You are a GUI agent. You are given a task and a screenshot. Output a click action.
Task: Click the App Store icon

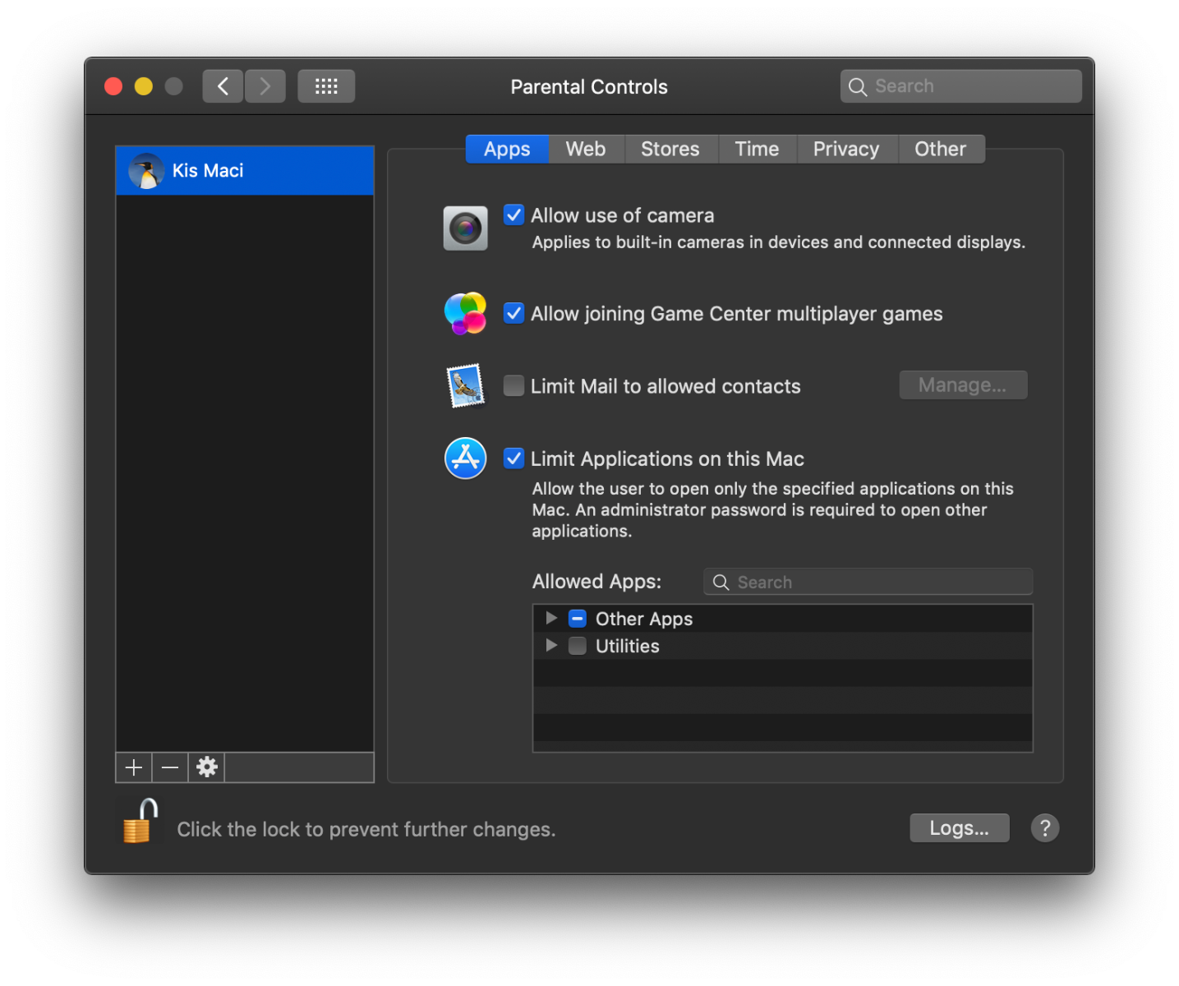pos(465,458)
